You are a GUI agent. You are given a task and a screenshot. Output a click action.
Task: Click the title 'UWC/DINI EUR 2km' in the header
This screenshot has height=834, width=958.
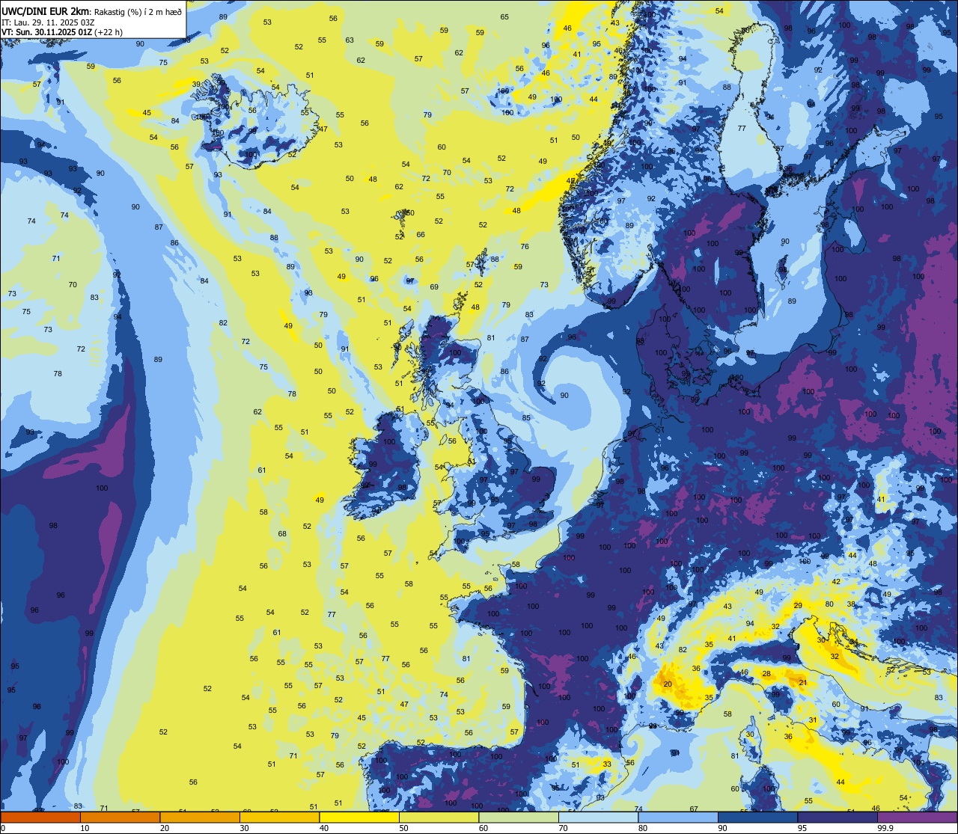pyautogui.click(x=46, y=10)
